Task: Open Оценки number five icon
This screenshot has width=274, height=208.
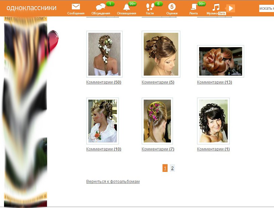Action: (x=172, y=7)
